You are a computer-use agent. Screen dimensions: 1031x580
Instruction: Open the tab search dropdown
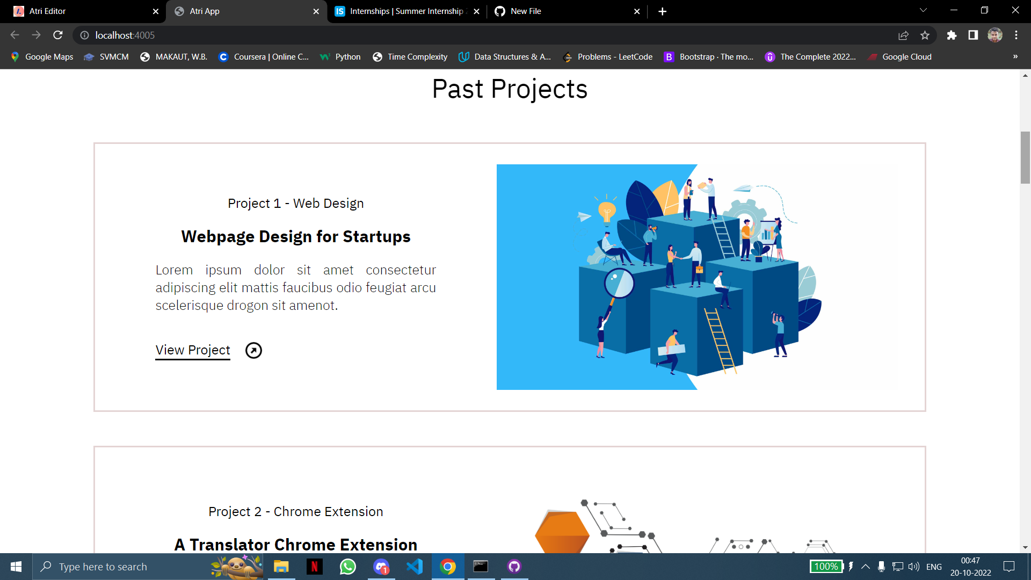click(923, 11)
